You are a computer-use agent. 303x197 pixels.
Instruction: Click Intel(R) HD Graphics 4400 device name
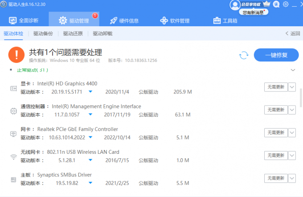point(67,83)
